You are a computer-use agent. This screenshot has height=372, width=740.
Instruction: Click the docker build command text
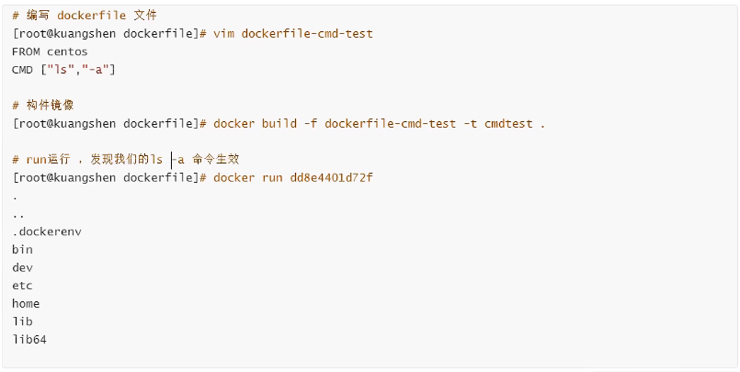click(x=379, y=124)
